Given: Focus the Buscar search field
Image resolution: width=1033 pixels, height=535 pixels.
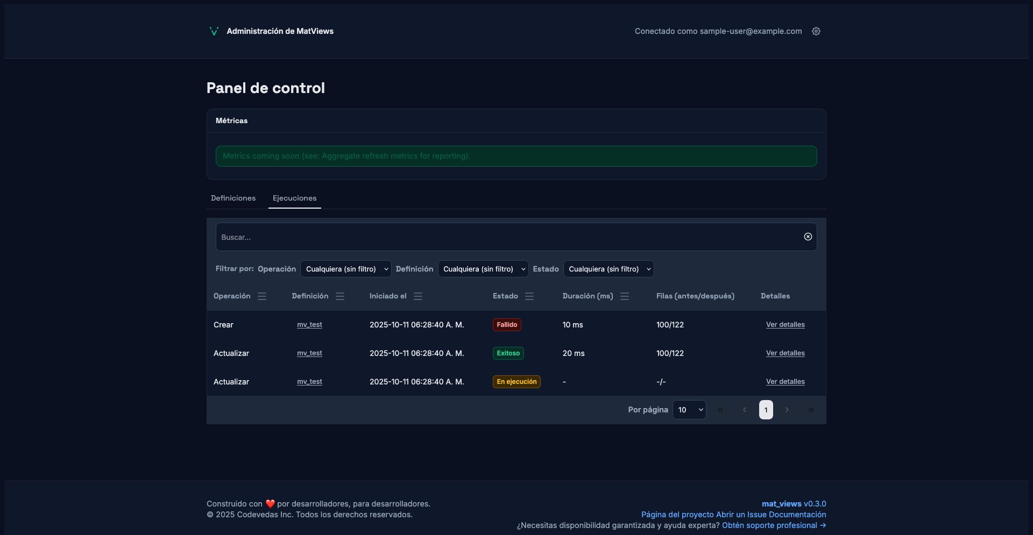Looking at the screenshot, I should pos(506,237).
